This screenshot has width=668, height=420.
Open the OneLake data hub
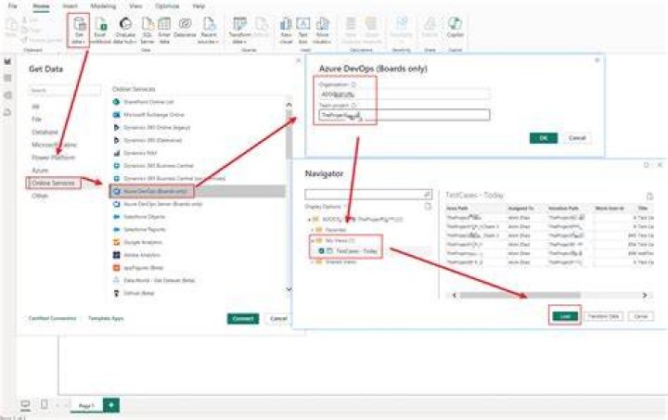click(125, 30)
